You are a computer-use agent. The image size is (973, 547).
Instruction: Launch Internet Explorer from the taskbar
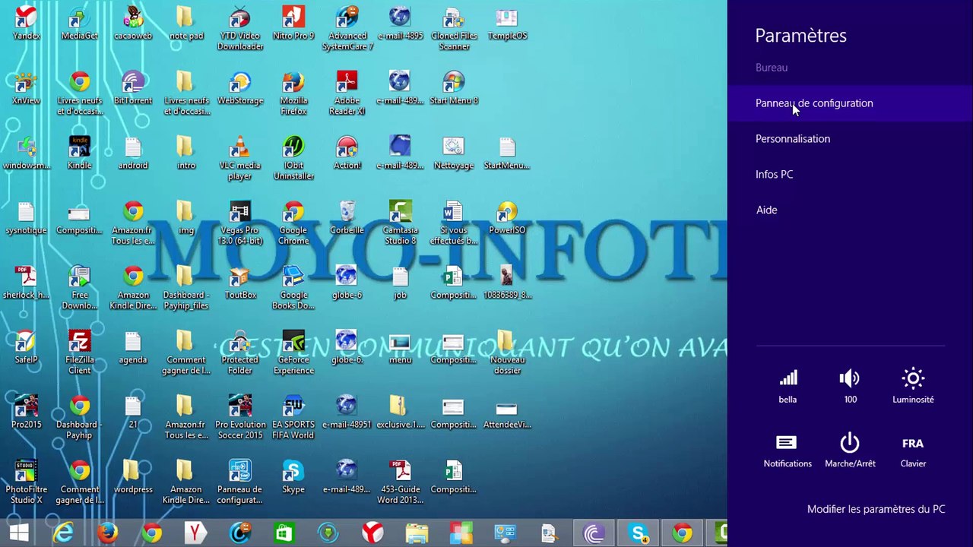point(63,533)
